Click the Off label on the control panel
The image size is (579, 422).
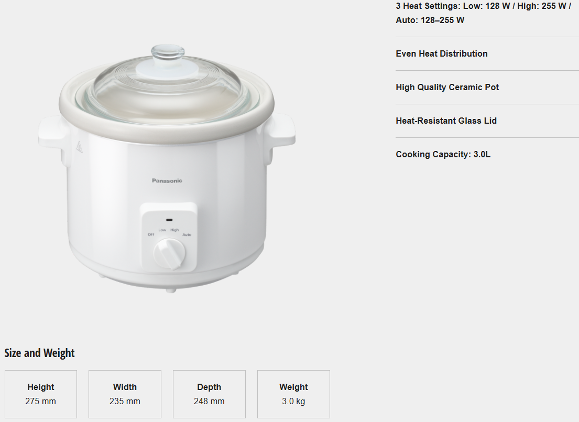tap(151, 235)
